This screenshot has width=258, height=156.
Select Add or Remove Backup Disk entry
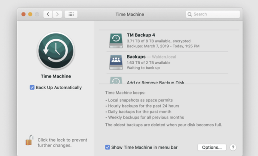(x=156, y=82)
